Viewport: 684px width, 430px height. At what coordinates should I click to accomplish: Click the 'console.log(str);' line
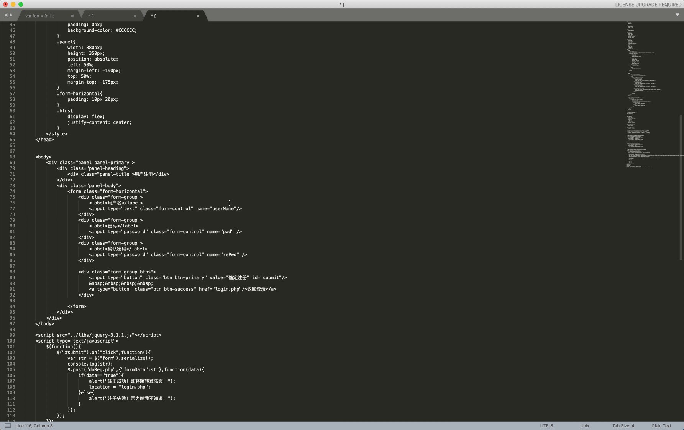pos(90,364)
